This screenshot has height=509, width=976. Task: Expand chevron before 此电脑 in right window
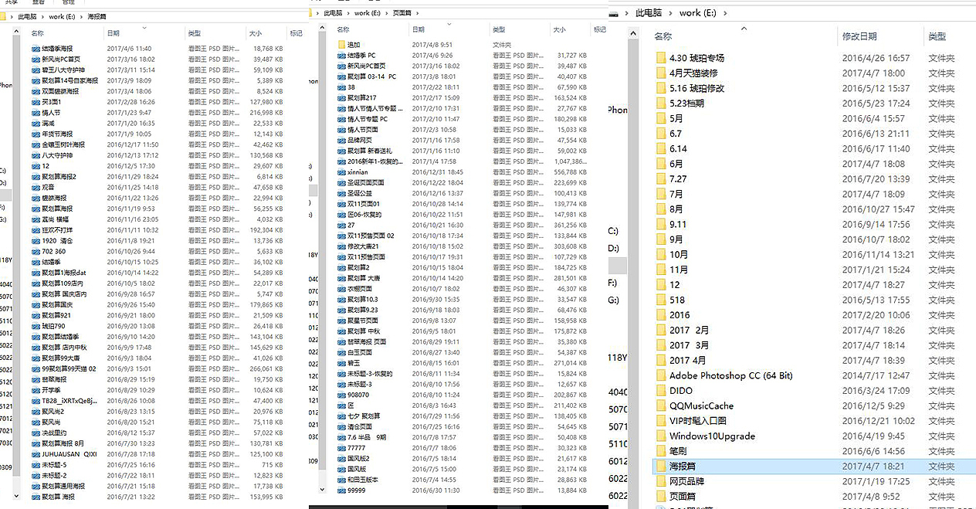(x=627, y=13)
